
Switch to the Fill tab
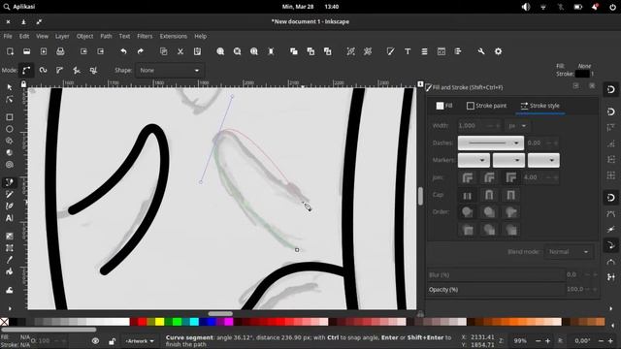pyautogui.click(x=444, y=106)
